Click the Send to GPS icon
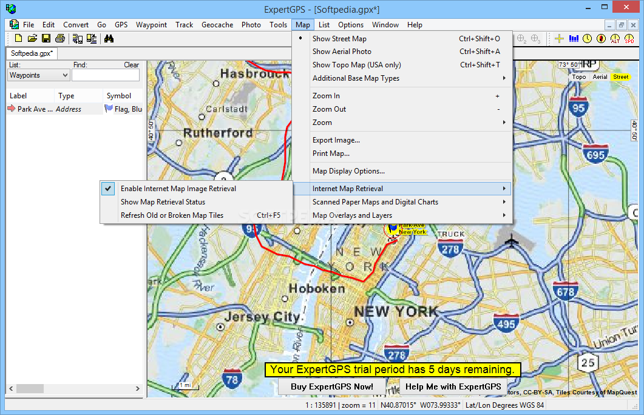Viewport: 644px width, 415px height. coord(92,39)
